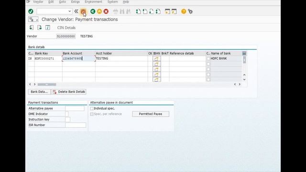Click the CIN Details button
This screenshot has width=306, height=172.
point(66,28)
